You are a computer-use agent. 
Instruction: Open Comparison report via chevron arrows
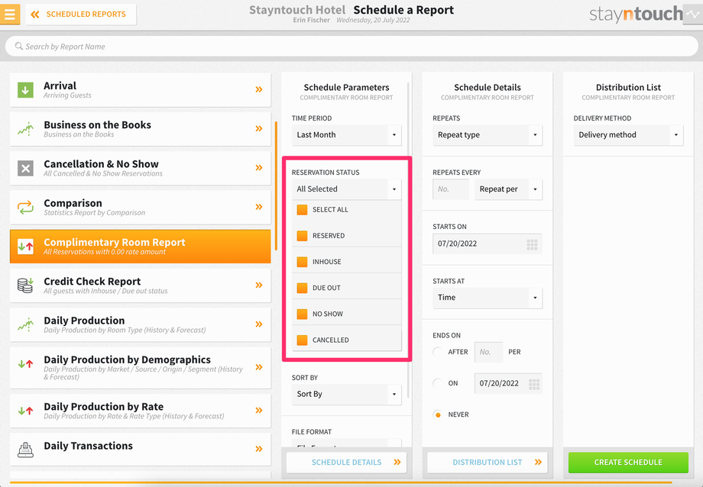click(259, 207)
